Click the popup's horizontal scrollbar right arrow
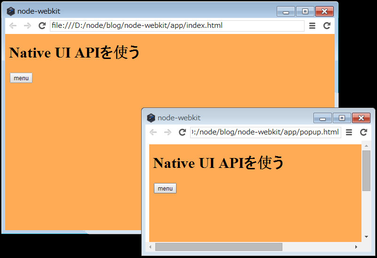The image size is (377, 258). pos(356,247)
